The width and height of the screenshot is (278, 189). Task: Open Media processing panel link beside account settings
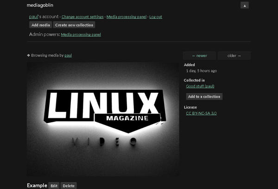[126, 17]
